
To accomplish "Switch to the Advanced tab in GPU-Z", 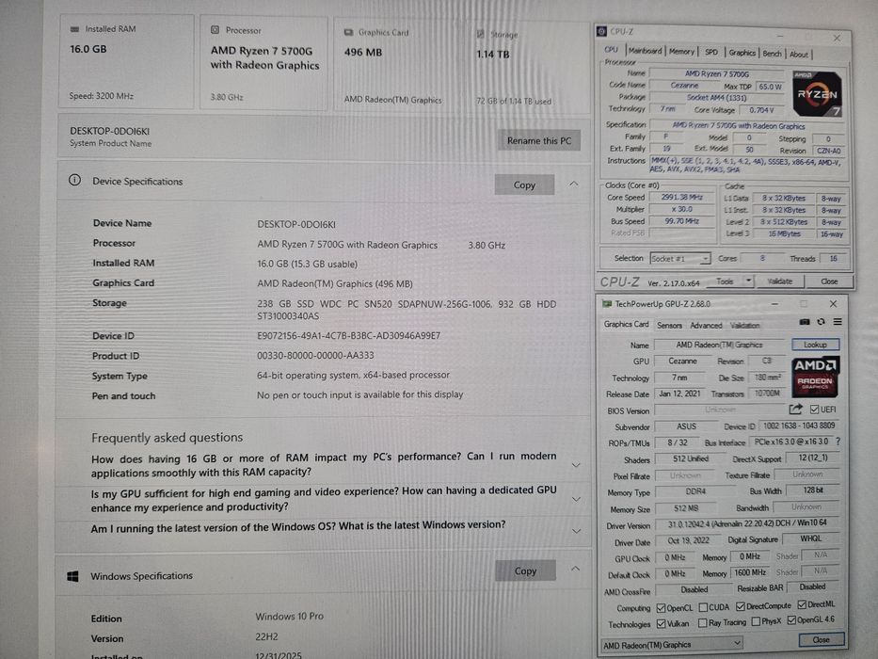I will (x=706, y=325).
